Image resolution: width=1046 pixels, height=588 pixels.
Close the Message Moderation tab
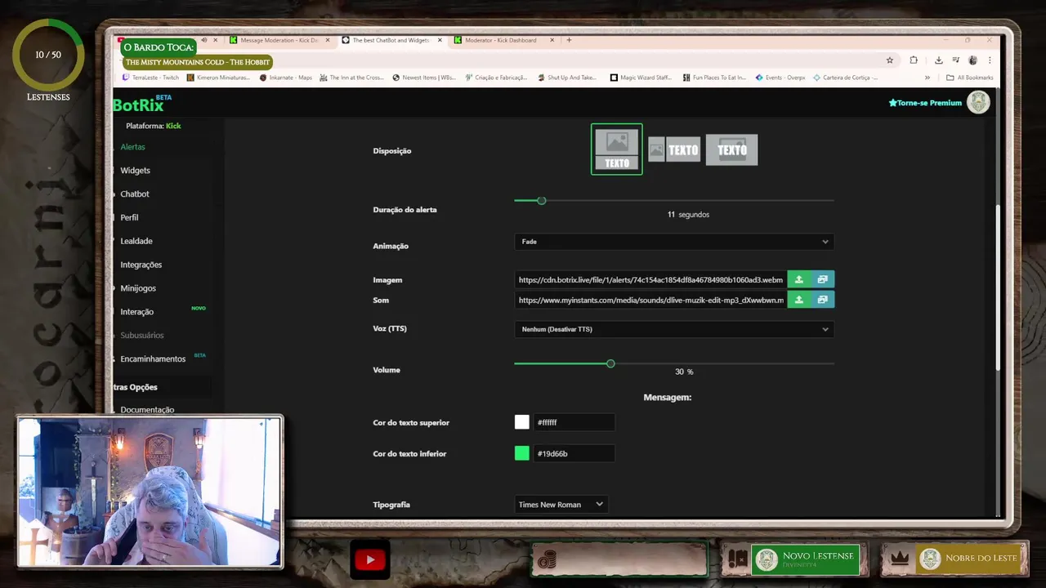pos(328,40)
